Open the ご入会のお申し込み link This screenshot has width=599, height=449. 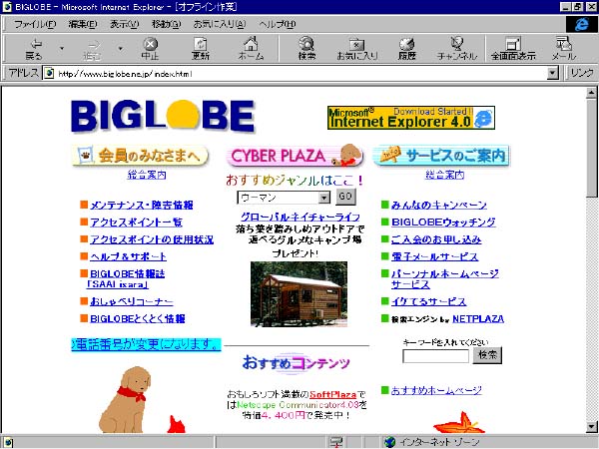click(x=436, y=239)
